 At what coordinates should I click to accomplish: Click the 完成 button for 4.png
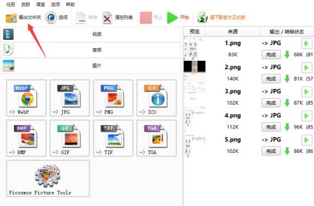click(271, 127)
